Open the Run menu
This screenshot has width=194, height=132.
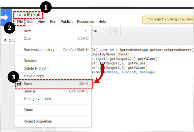click(x=53, y=22)
